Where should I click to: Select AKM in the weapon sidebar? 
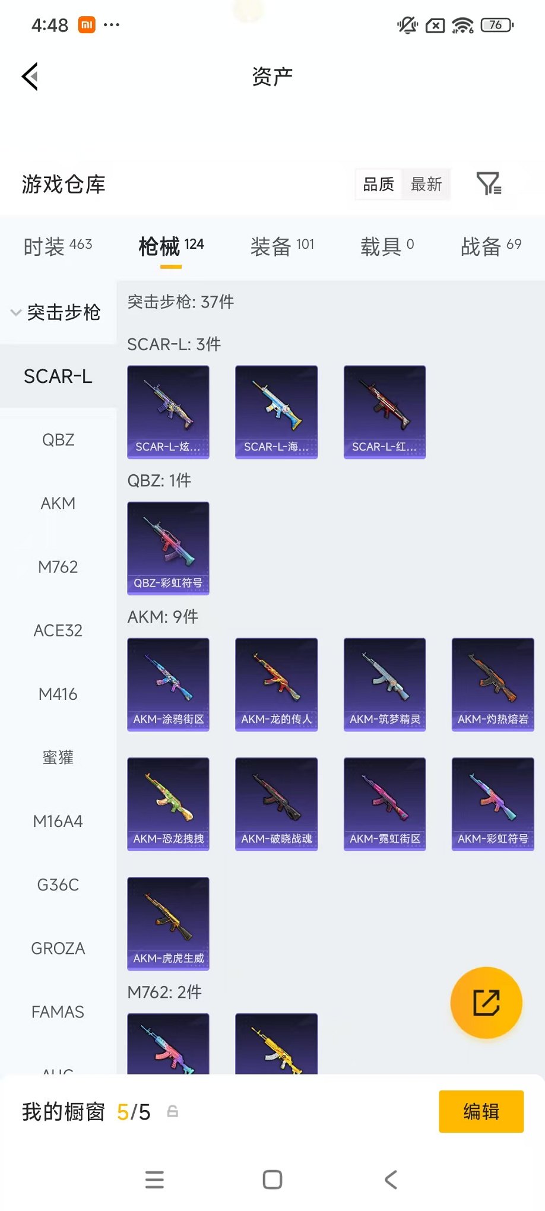pyautogui.click(x=58, y=503)
